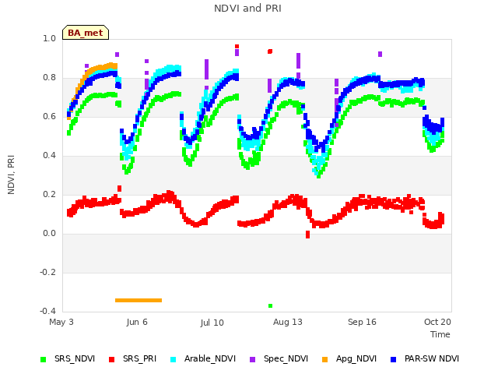The image size is (498, 374).
Task: Select the PAR-SW NDVI legend label
Action: click(432, 358)
